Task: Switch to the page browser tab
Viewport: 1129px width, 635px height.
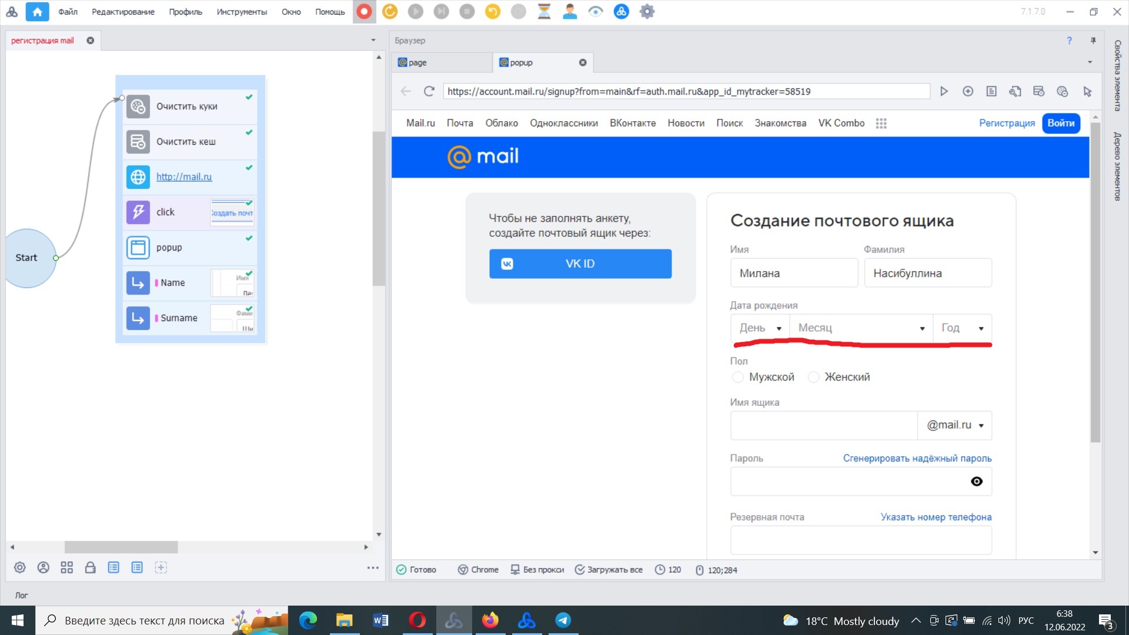Action: click(442, 62)
